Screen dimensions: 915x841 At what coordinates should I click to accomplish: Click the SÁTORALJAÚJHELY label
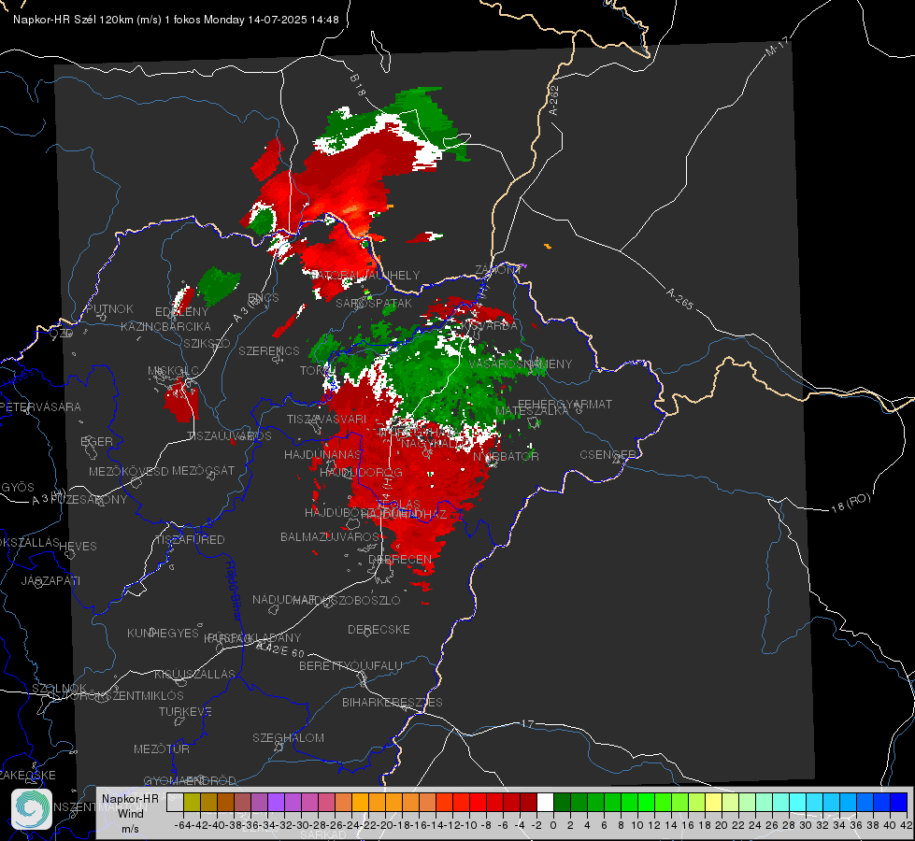[365, 275]
